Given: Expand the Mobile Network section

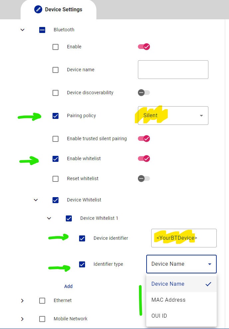Looking at the screenshot, I should tap(22, 319).
